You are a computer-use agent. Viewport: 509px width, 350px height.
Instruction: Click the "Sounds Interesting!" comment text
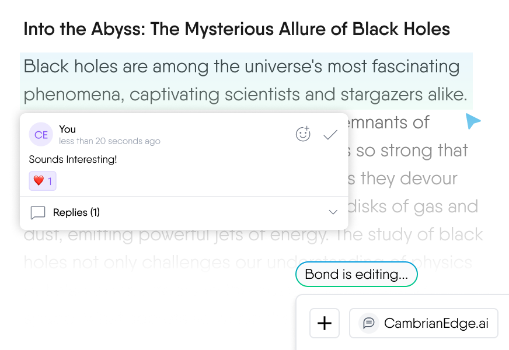click(73, 159)
